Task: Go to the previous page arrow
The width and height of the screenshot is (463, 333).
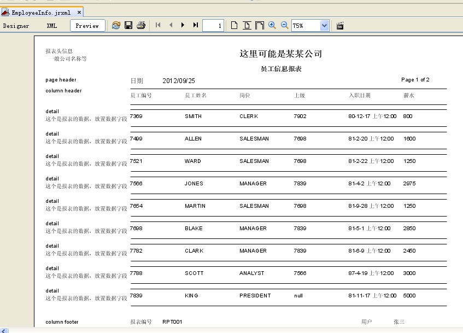Action: [x=171, y=25]
